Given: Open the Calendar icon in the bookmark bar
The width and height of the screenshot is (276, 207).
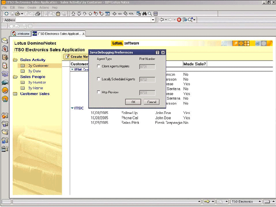Looking at the screenshot, I should [5, 49].
